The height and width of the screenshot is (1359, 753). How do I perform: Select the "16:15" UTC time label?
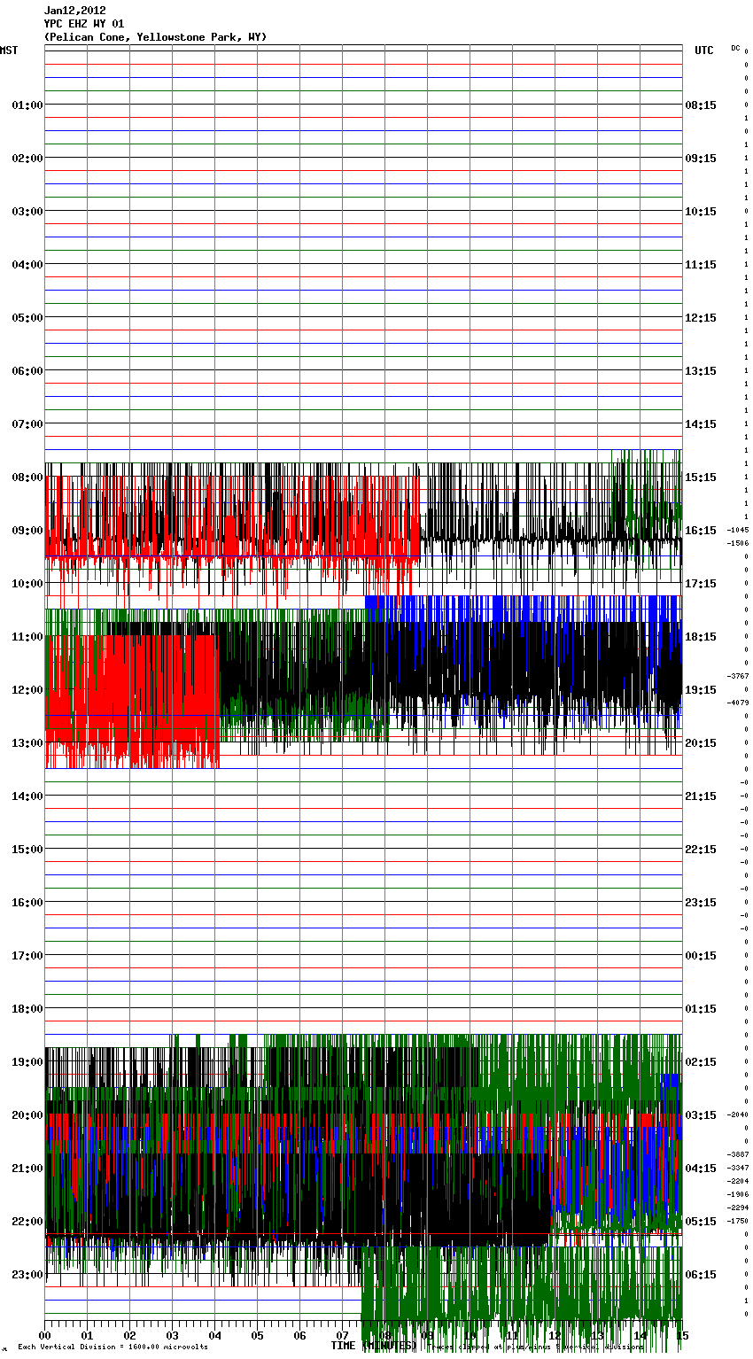(x=701, y=531)
